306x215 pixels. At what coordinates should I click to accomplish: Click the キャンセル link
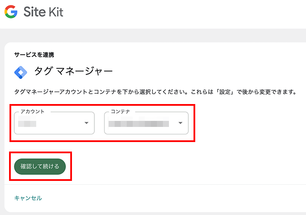click(x=28, y=198)
